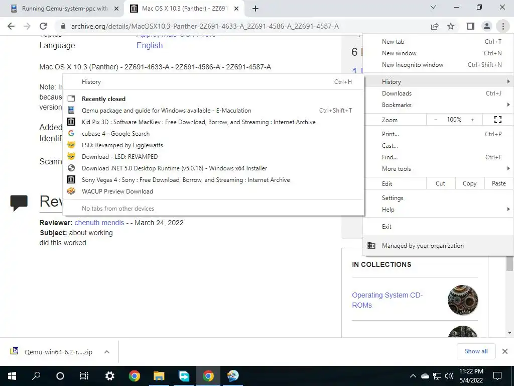Image resolution: width=514 pixels, height=386 pixels.
Task: Open File Explorer from taskbar
Action: [159, 376]
